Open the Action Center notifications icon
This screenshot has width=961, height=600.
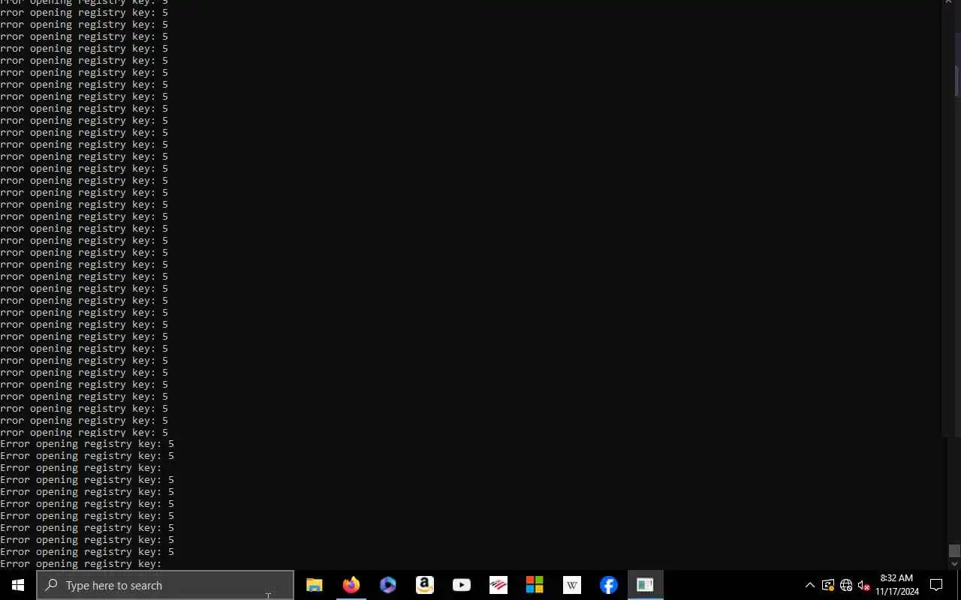tap(936, 585)
